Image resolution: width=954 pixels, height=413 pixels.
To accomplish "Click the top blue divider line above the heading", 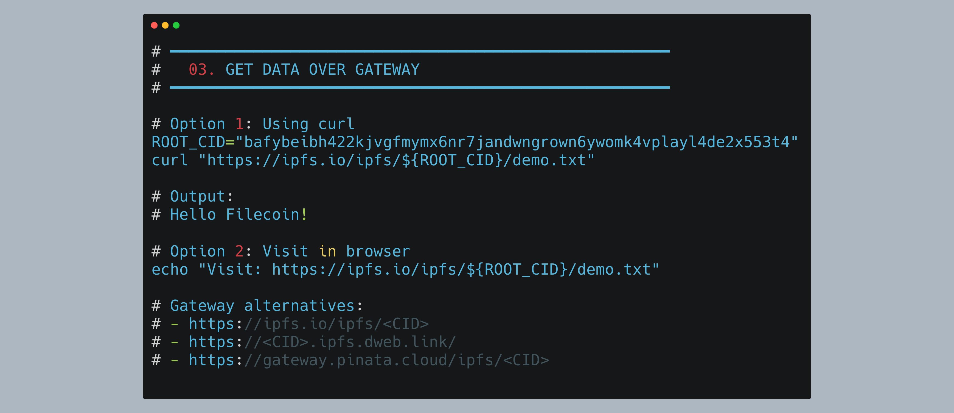I will pyautogui.click(x=419, y=51).
